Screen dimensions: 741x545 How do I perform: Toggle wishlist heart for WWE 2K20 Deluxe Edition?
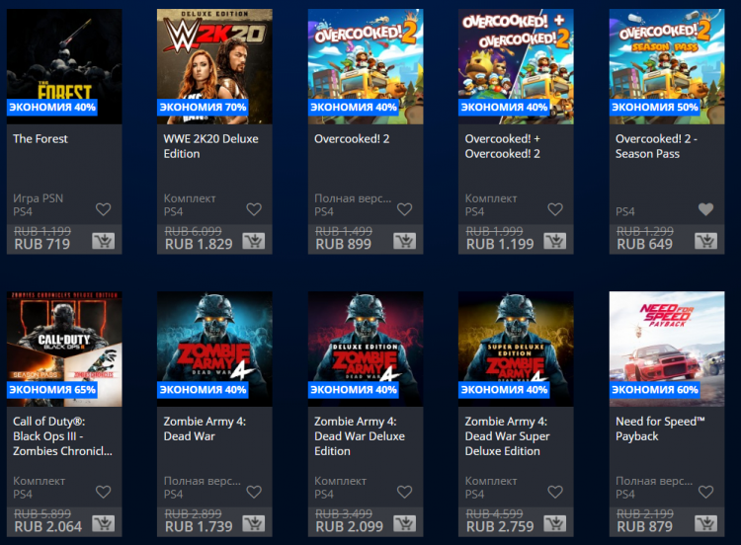click(x=254, y=209)
